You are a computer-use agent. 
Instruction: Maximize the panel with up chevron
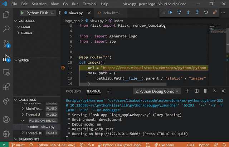[214, 91]
